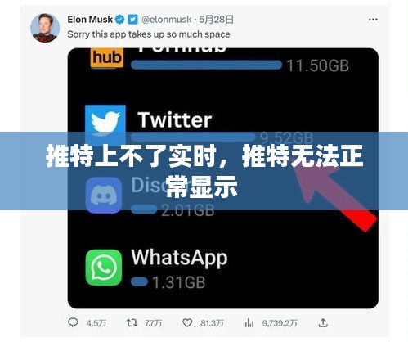Click the Twitter bird app icon
This screenshot has height=342, width=408.
click(105, 123)
